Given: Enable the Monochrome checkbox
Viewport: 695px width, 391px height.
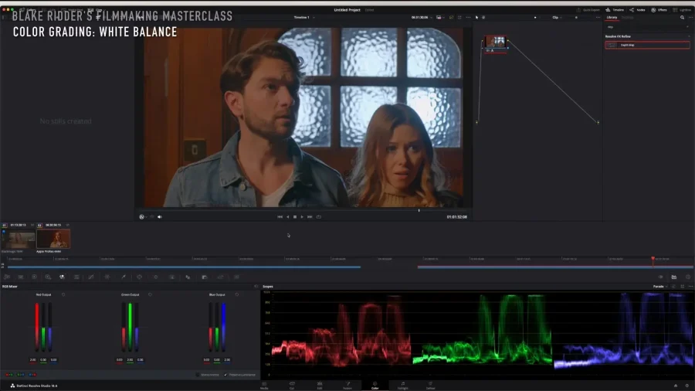Looking at the screenshot, I should (x=198, y=375).
